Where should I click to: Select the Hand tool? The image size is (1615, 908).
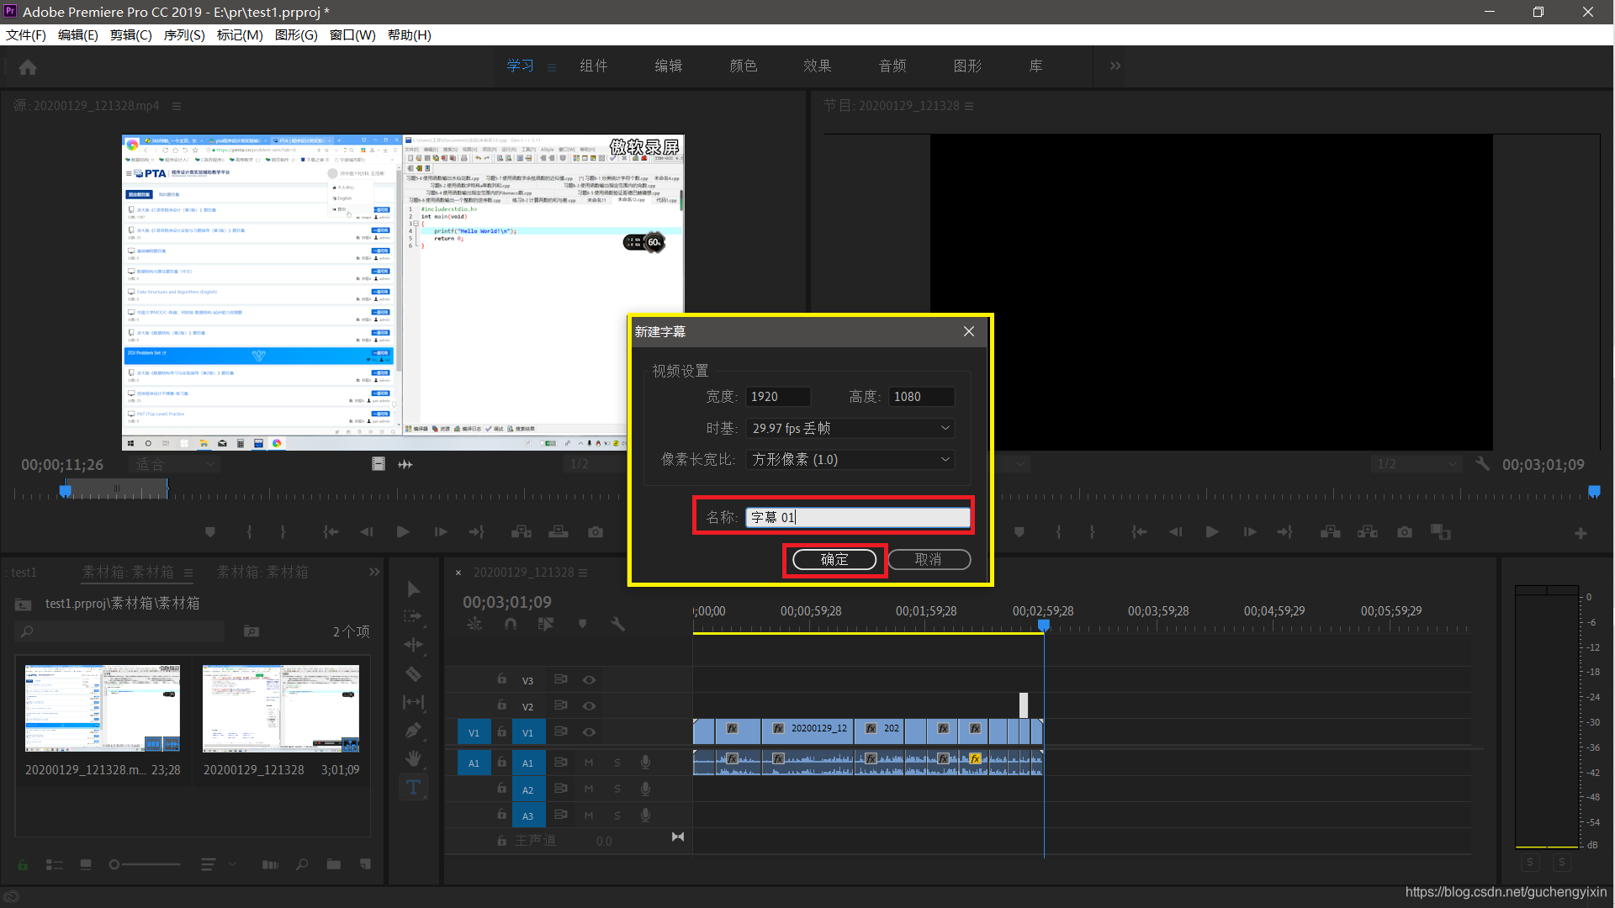click(x=414, y=758)
